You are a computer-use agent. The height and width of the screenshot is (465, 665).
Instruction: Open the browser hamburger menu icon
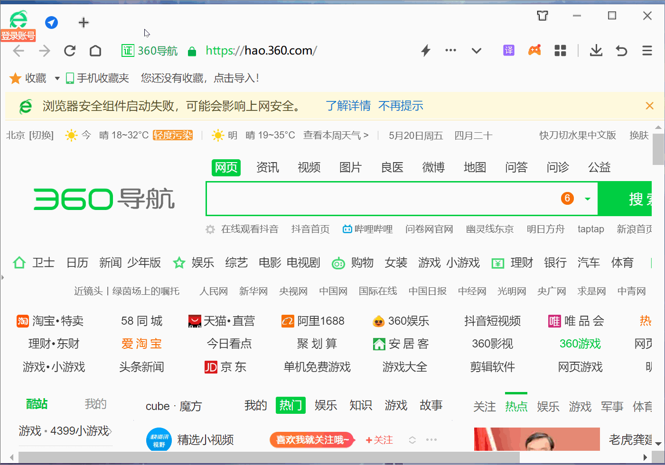(x=646, y=50)
